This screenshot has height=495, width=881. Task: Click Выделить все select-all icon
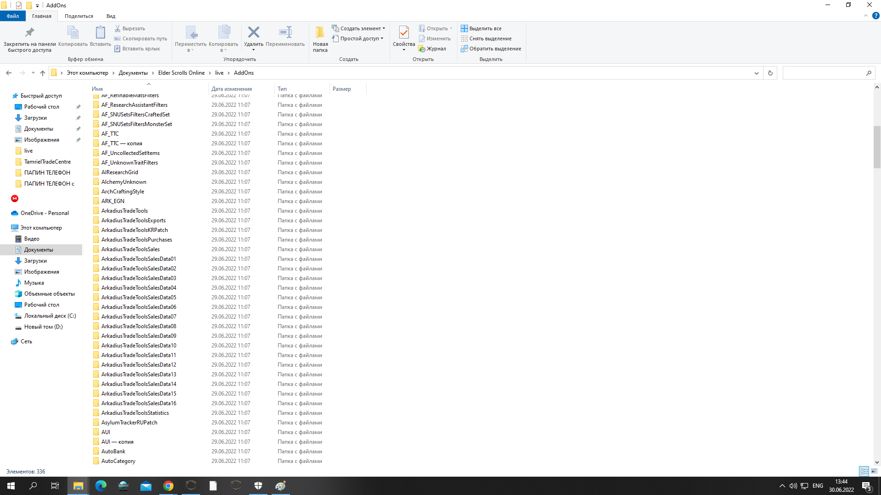464,28
